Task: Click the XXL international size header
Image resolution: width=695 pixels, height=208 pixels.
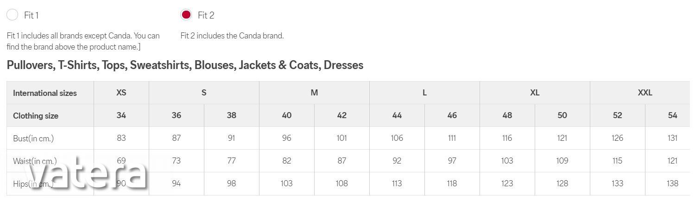Action: [x=645, y=93]
